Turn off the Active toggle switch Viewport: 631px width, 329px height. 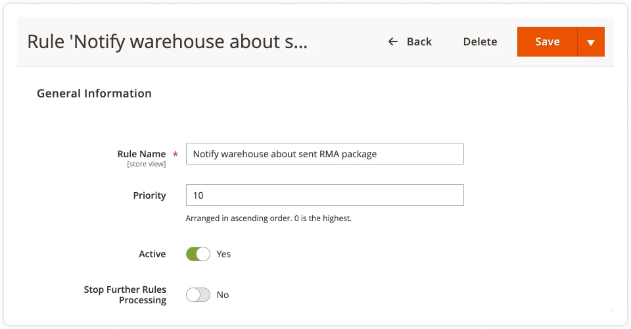tap(198, 254)
